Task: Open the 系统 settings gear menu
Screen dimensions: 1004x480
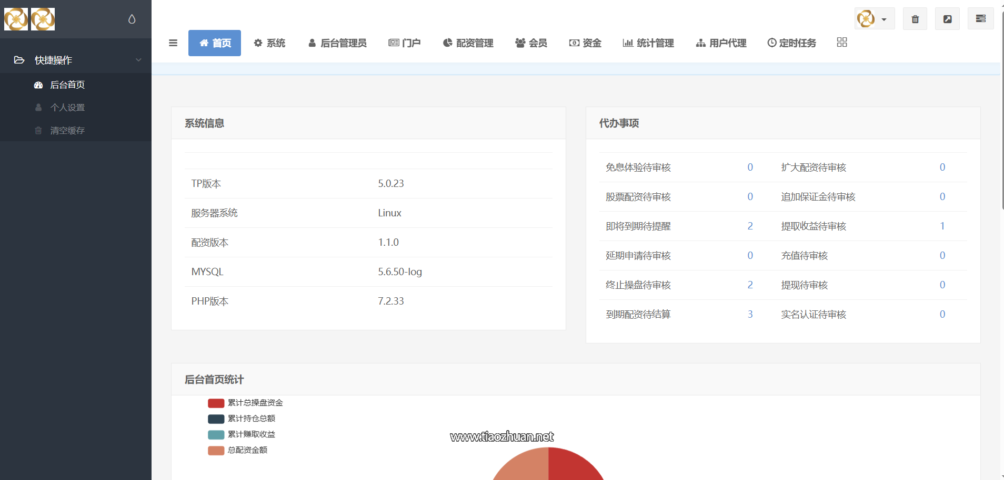Action: pos(258,43)
